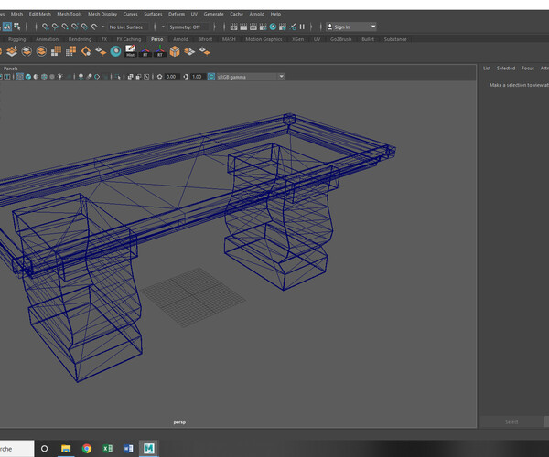Switch to the Rendering shelf tab
549x457 pixels.
pyautogui.click(x=80, y=39)
